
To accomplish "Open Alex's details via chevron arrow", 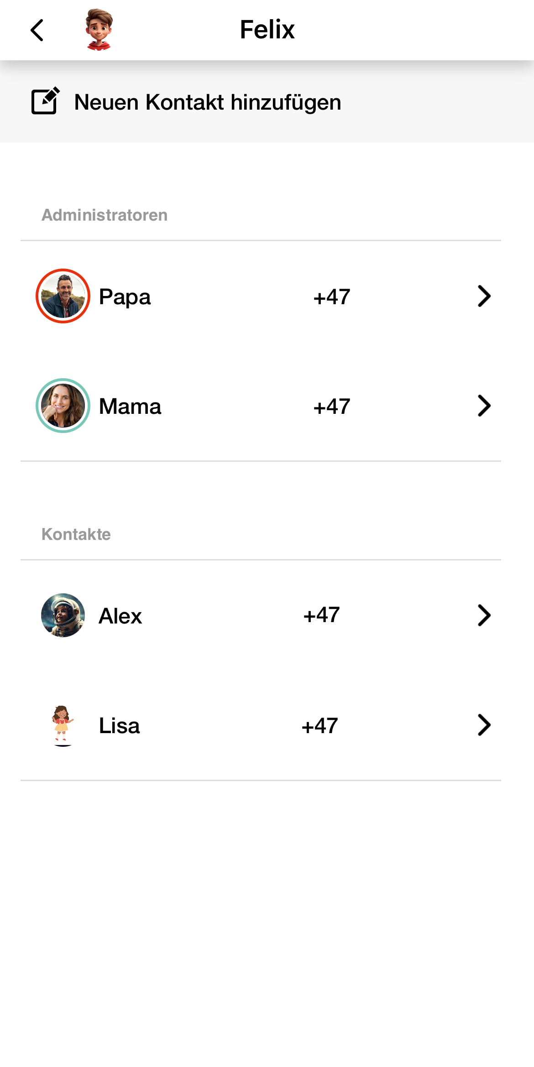I will pyautogui.click(x=484, y=615).
